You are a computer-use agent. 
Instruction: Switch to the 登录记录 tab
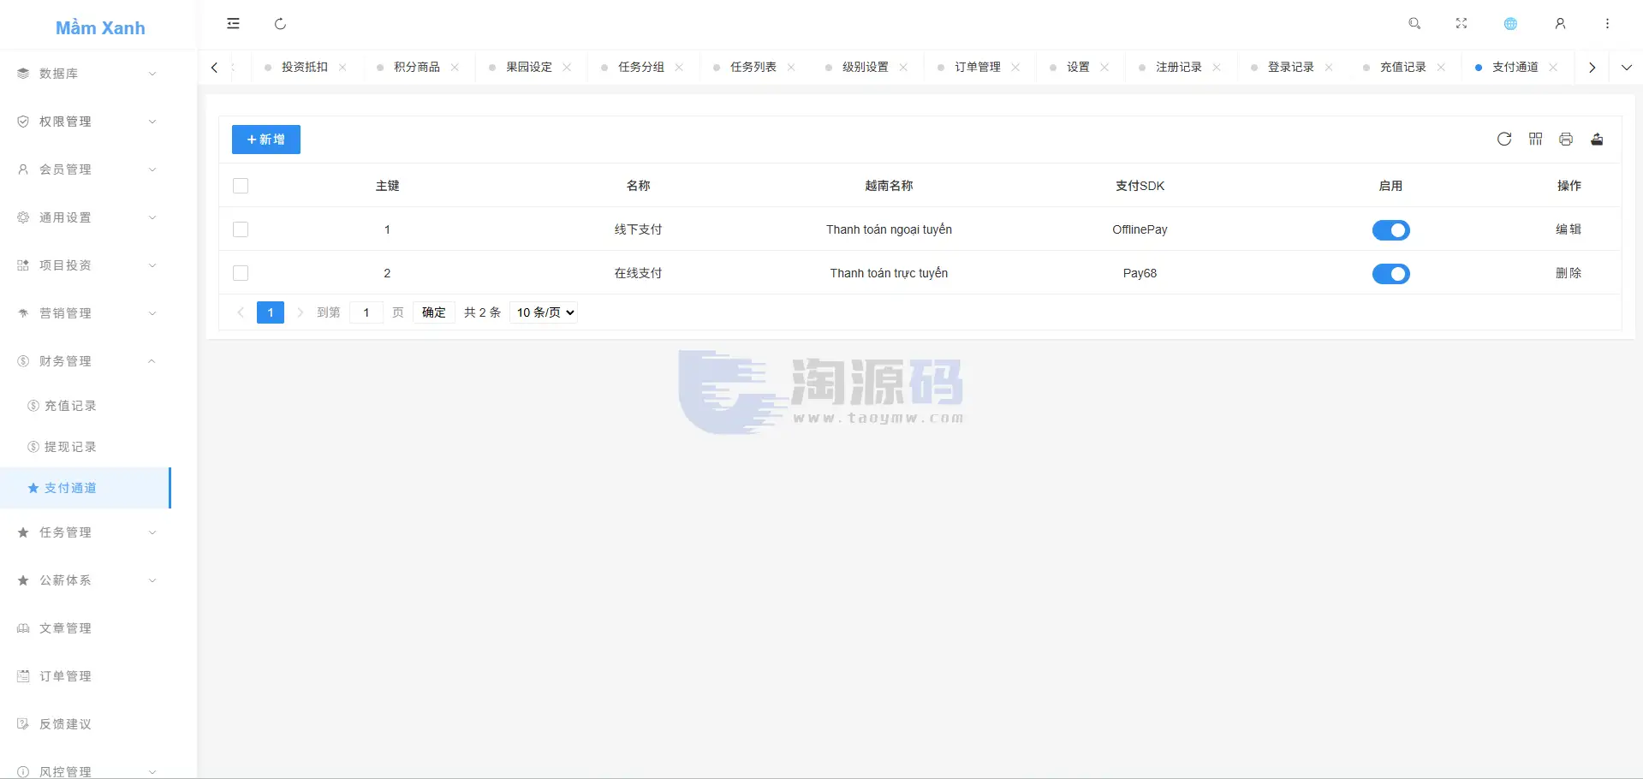(x=1290, y=67)
